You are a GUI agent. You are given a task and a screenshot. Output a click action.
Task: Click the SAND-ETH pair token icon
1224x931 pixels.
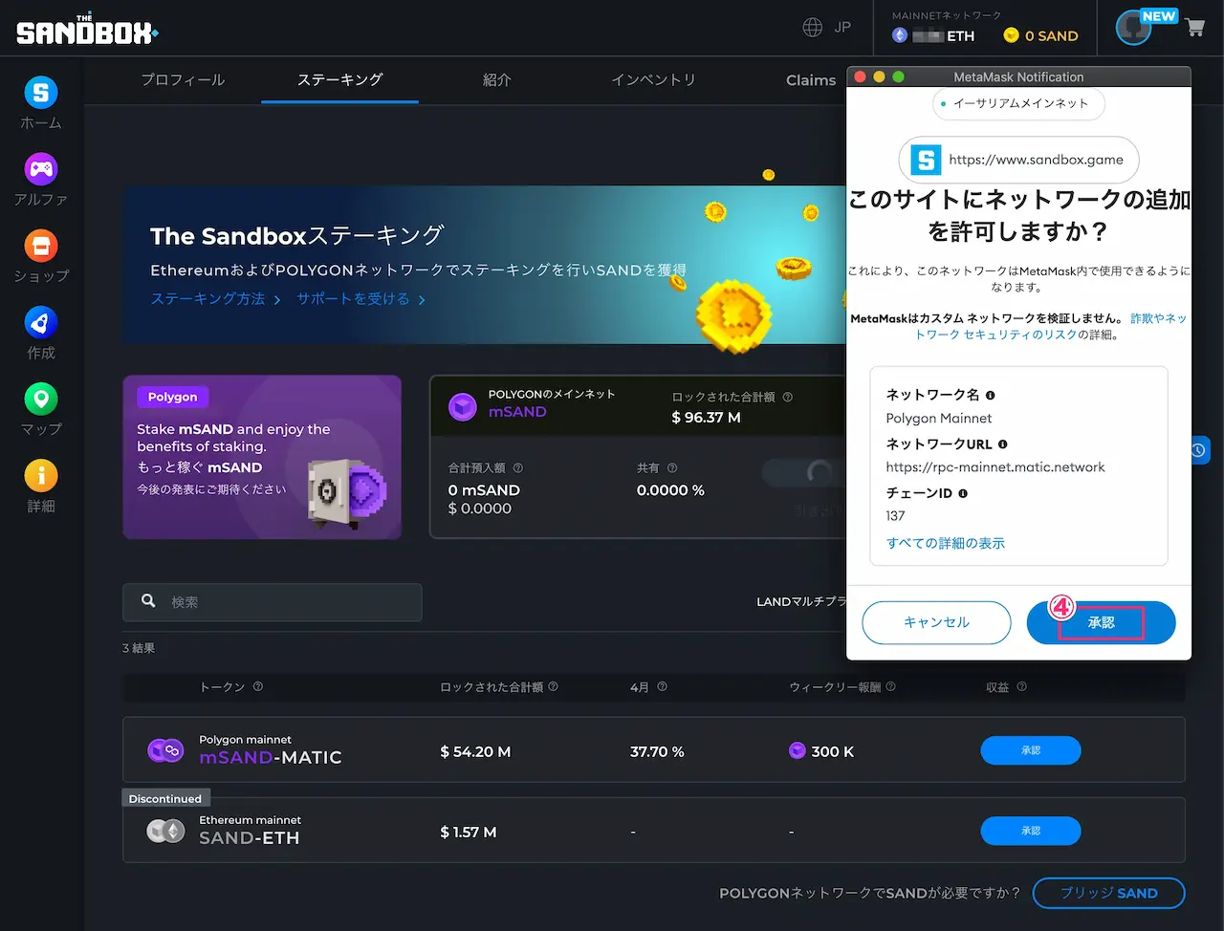coord(165,831)
